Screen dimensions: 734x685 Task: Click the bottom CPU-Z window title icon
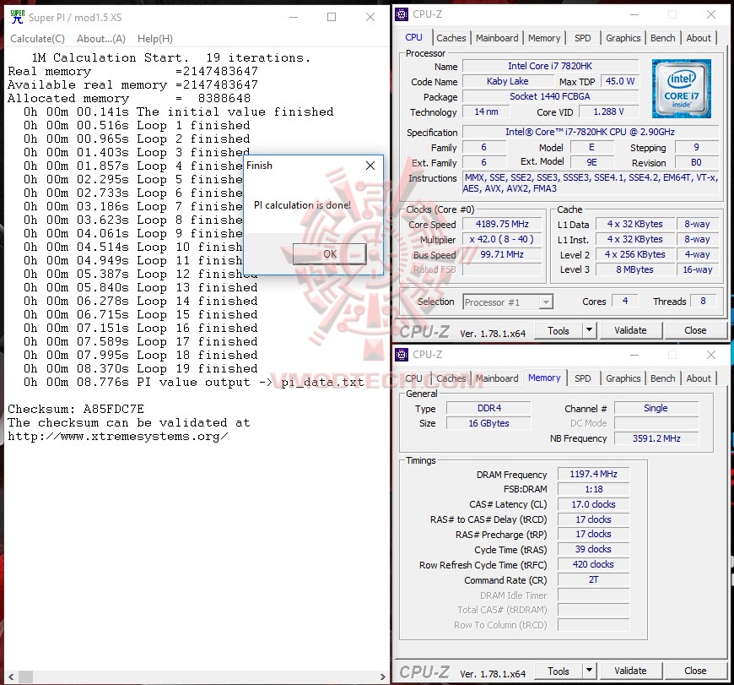402,355
